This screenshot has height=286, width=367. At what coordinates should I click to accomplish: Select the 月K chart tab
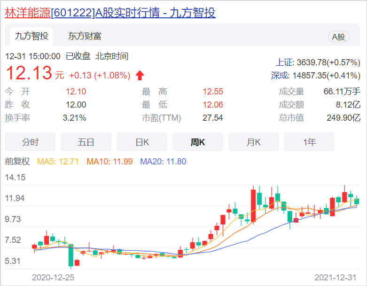(254, 142)
